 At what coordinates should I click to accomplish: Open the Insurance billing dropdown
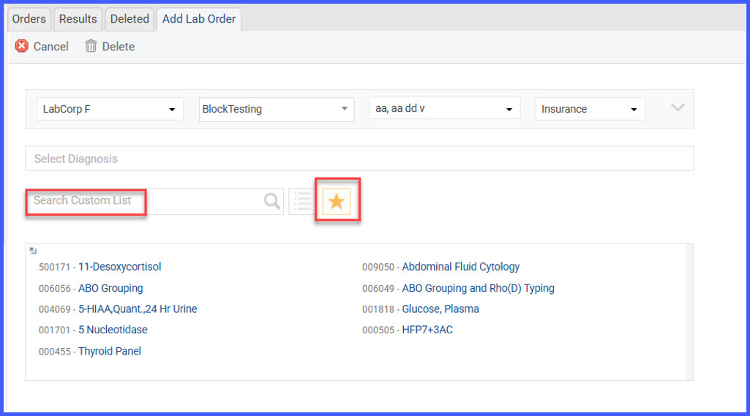click(590, 109)
